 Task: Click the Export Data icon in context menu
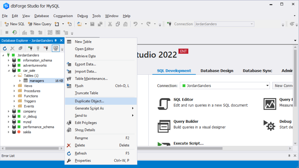point(69,64)
